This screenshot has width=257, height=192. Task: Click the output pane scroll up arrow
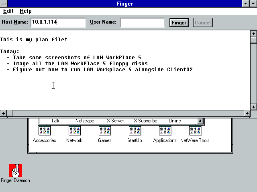tap(253, 34)
